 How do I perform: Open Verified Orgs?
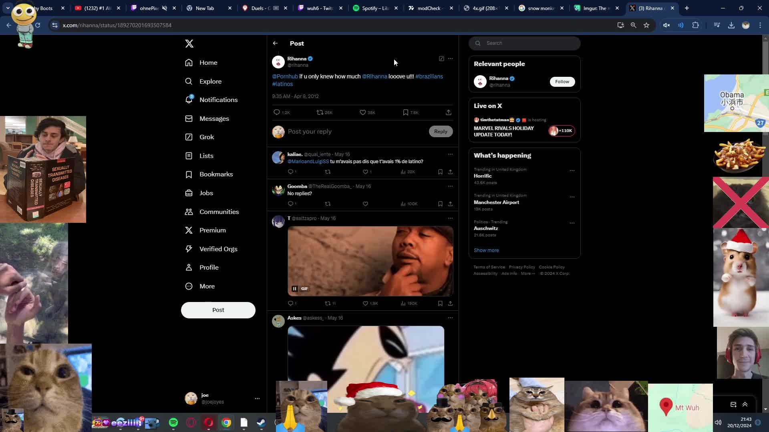pos(211,249)
